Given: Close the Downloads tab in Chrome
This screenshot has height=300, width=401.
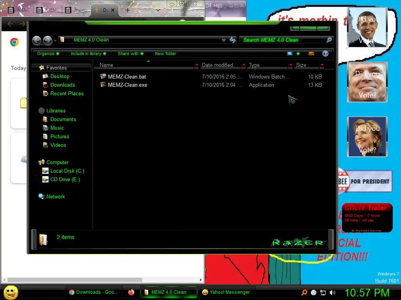Looking at the screenshot, I should pos(113,10).
